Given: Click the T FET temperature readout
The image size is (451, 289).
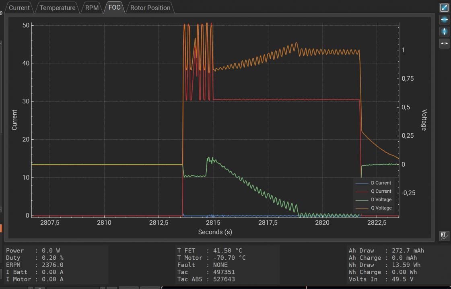Looking at the screenshot, I should coord(210,250).
